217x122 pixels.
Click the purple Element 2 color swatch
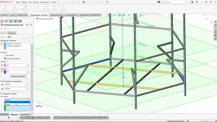(x=5, y=72)
